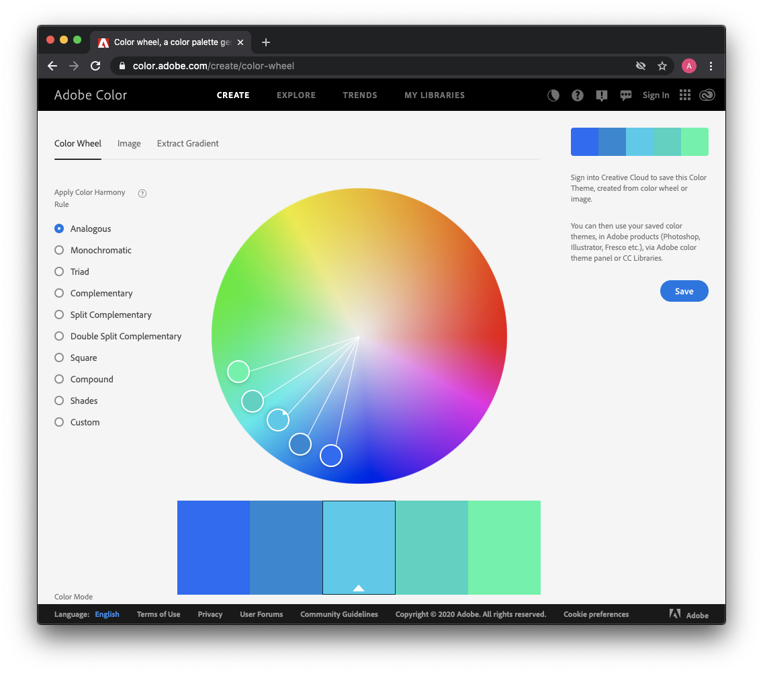The height and width of the screenshot is (674, 763).
Task: Open the Terms of Use link
Action: (159, 615)
